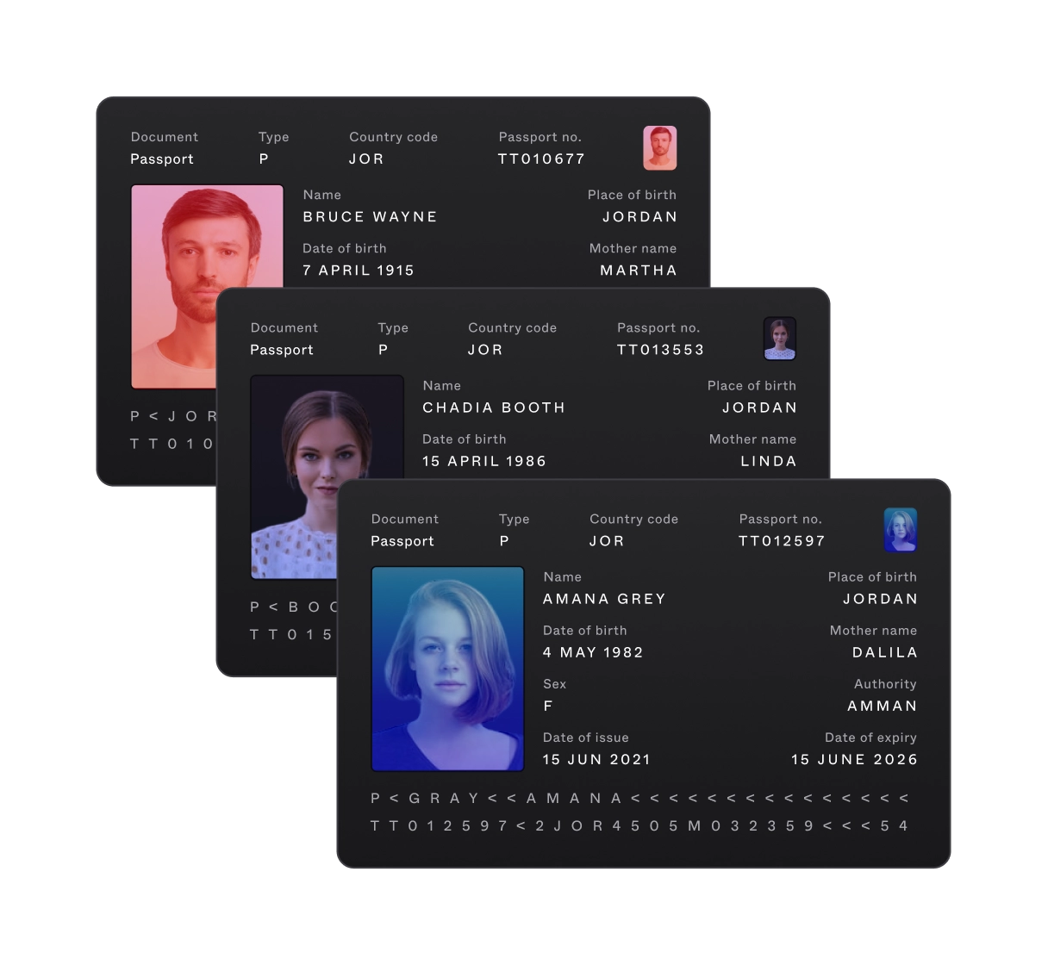Select Amana Grey's large blue-tinted portrait
1048x965 pixels.
[x=447, y=669]
